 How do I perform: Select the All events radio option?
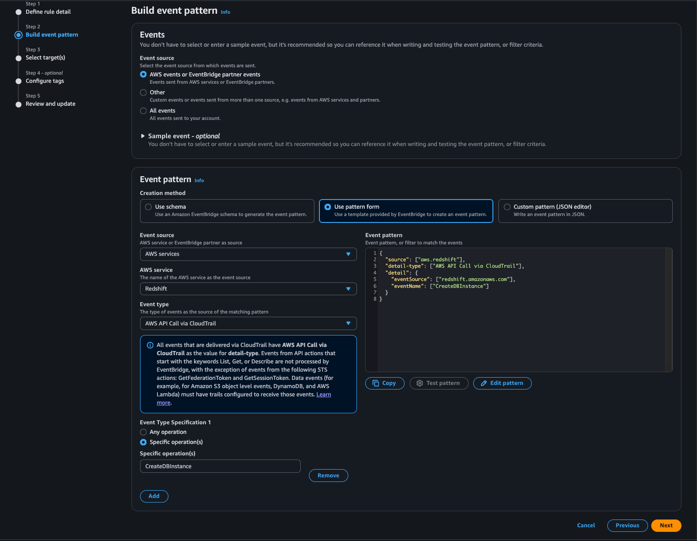(143, 111)
